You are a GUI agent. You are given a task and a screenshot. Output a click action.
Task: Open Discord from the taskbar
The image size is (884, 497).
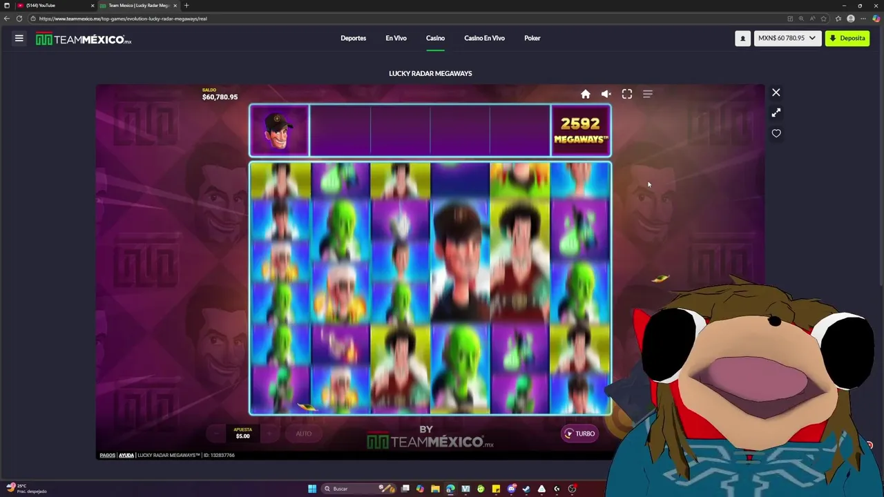pos(511,489)
